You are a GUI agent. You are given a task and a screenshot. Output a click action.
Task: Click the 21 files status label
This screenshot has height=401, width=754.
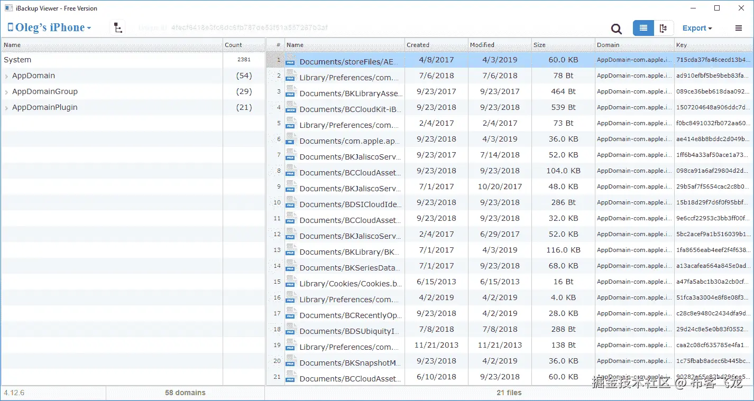point(509,393)
